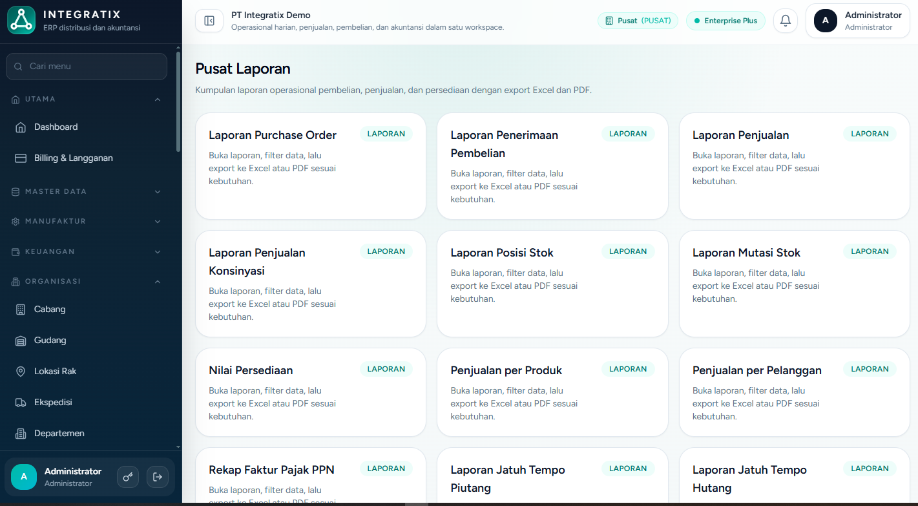This screenshot has width=918, height=506.
Task: Click the Dashboard home icon
Action: tap(21, 127)
